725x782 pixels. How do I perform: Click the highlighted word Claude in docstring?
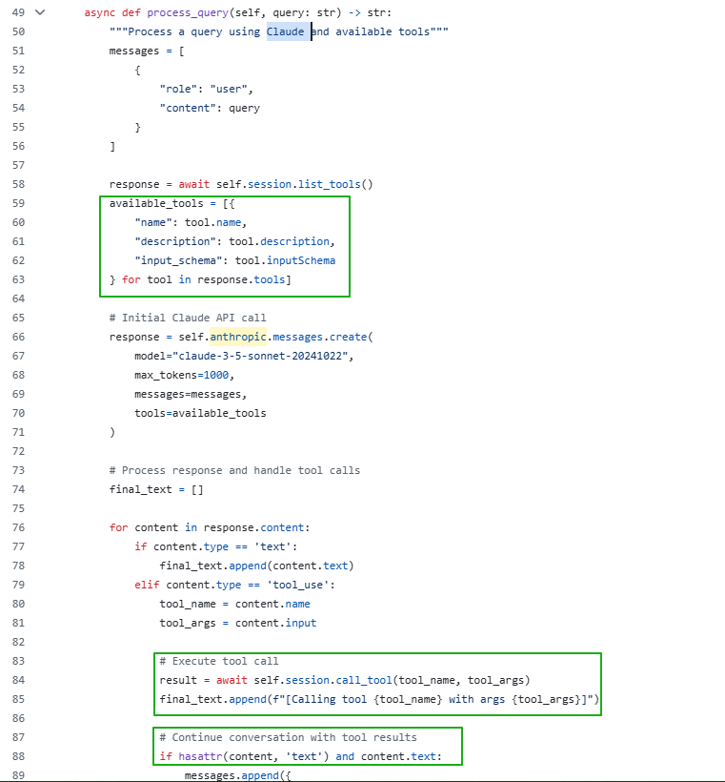coord(286,31)
